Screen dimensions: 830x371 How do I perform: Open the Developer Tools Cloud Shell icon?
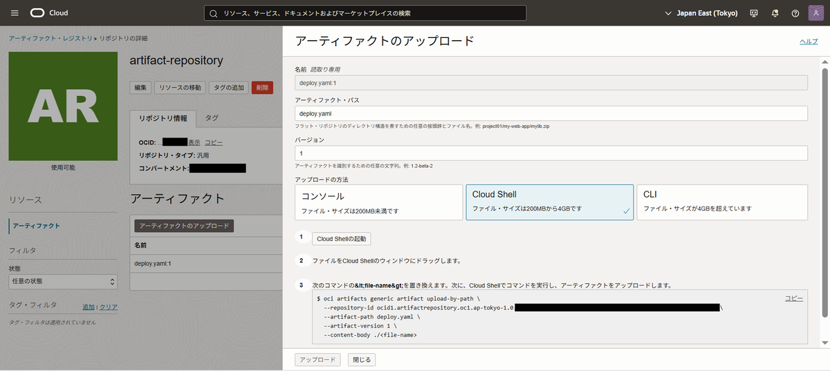(x=754, y=13)
